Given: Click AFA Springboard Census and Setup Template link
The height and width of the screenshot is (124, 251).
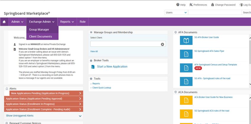Looking at the screenshot, I should point(216,65).
